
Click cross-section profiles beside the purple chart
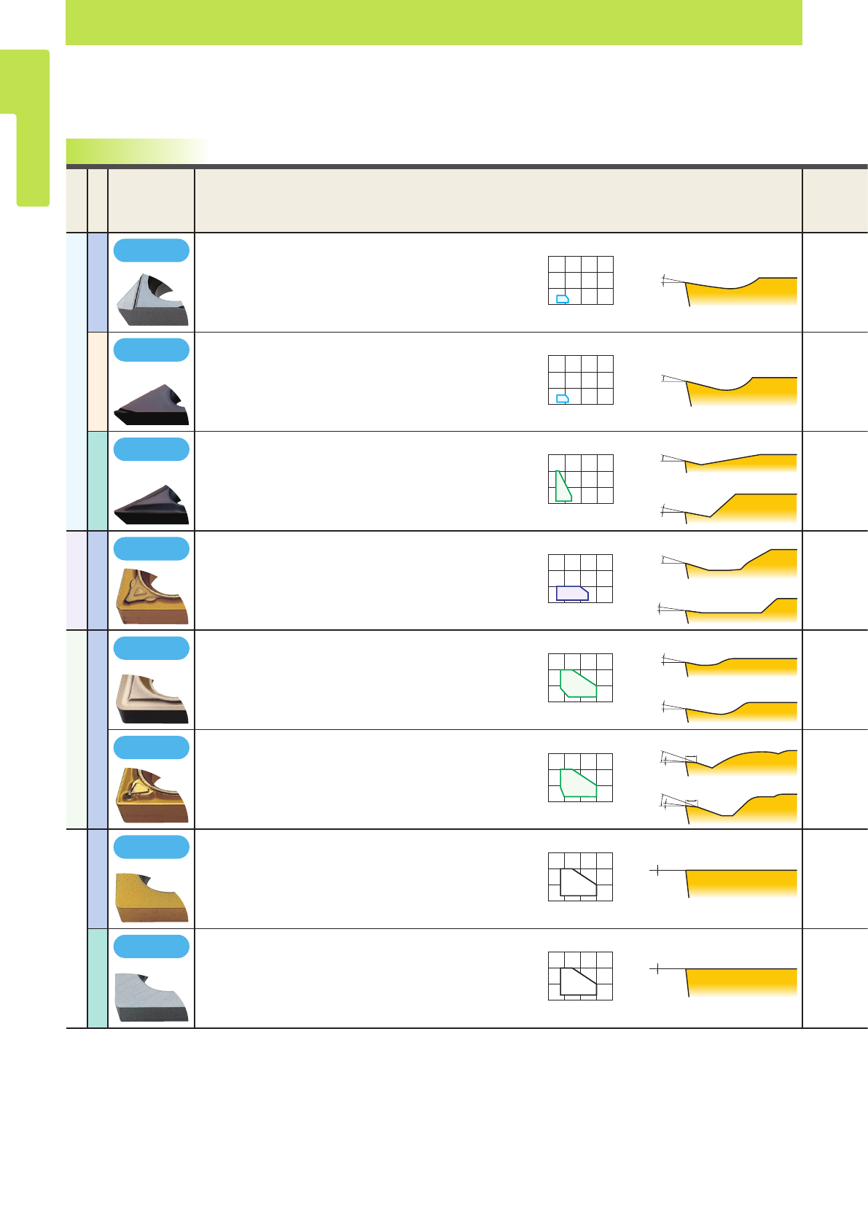point(726,586)
